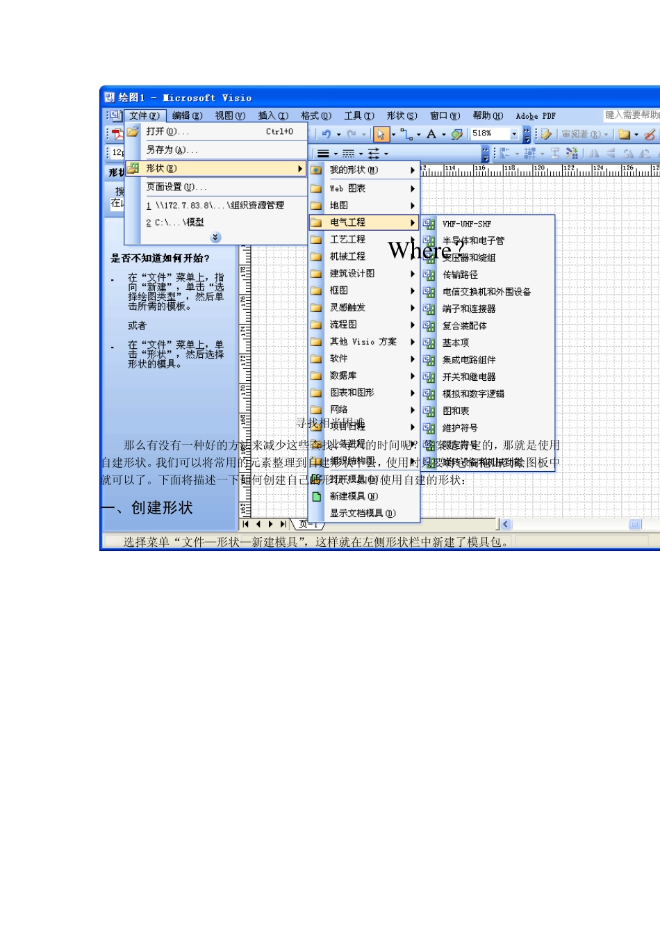This screenshot has width=660, height=934.
Task: Open 图表和图形 folder
Action: (365, 393)
